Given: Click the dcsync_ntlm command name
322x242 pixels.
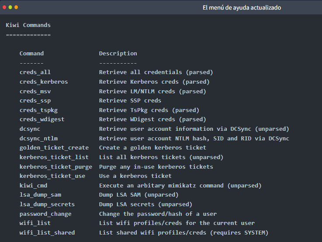Looking at the screenshot, I should point(38,138).
